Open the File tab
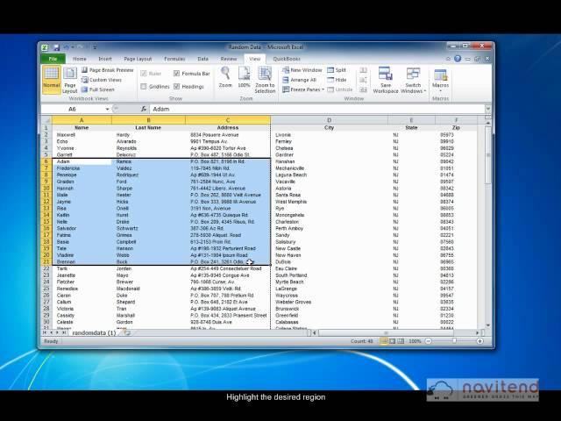The width and height of the screenshot is (561, 421). click(x=53, y=59)
